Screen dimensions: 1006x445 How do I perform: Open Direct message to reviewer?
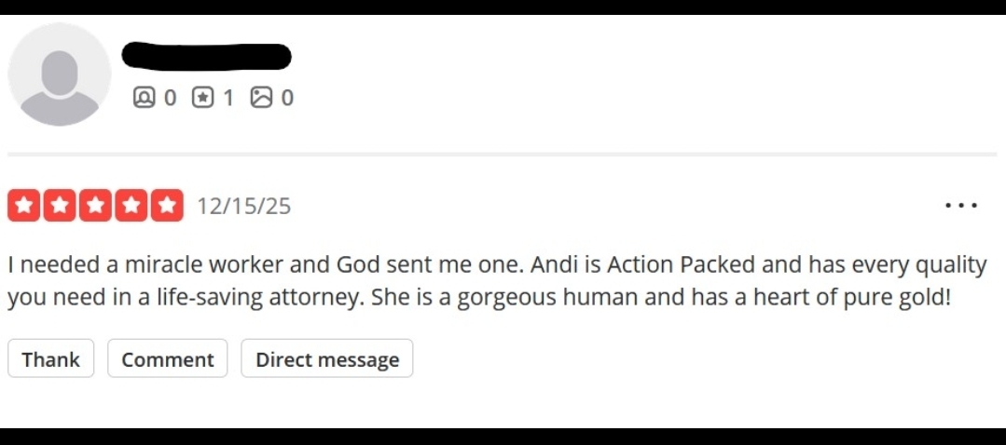coord(327,359)
